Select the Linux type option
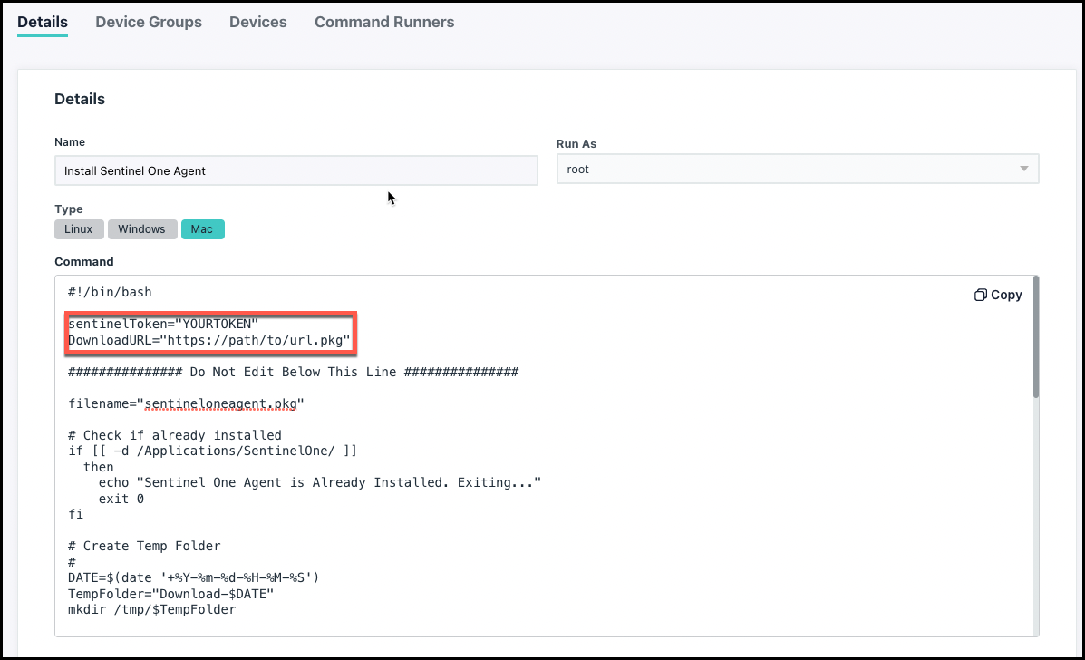Screen dimensions: 1085x660 click(x=79, y=229)
